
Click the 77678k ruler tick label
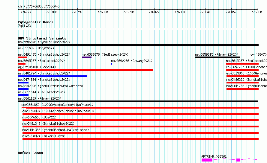[x=51, y=12]
